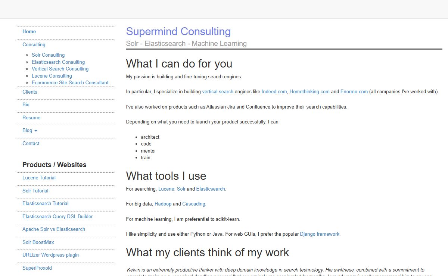Open the Home navigation item

click(29, 31)
